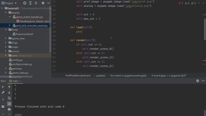Click update() breadcrumb

click(x=100, y=76)
